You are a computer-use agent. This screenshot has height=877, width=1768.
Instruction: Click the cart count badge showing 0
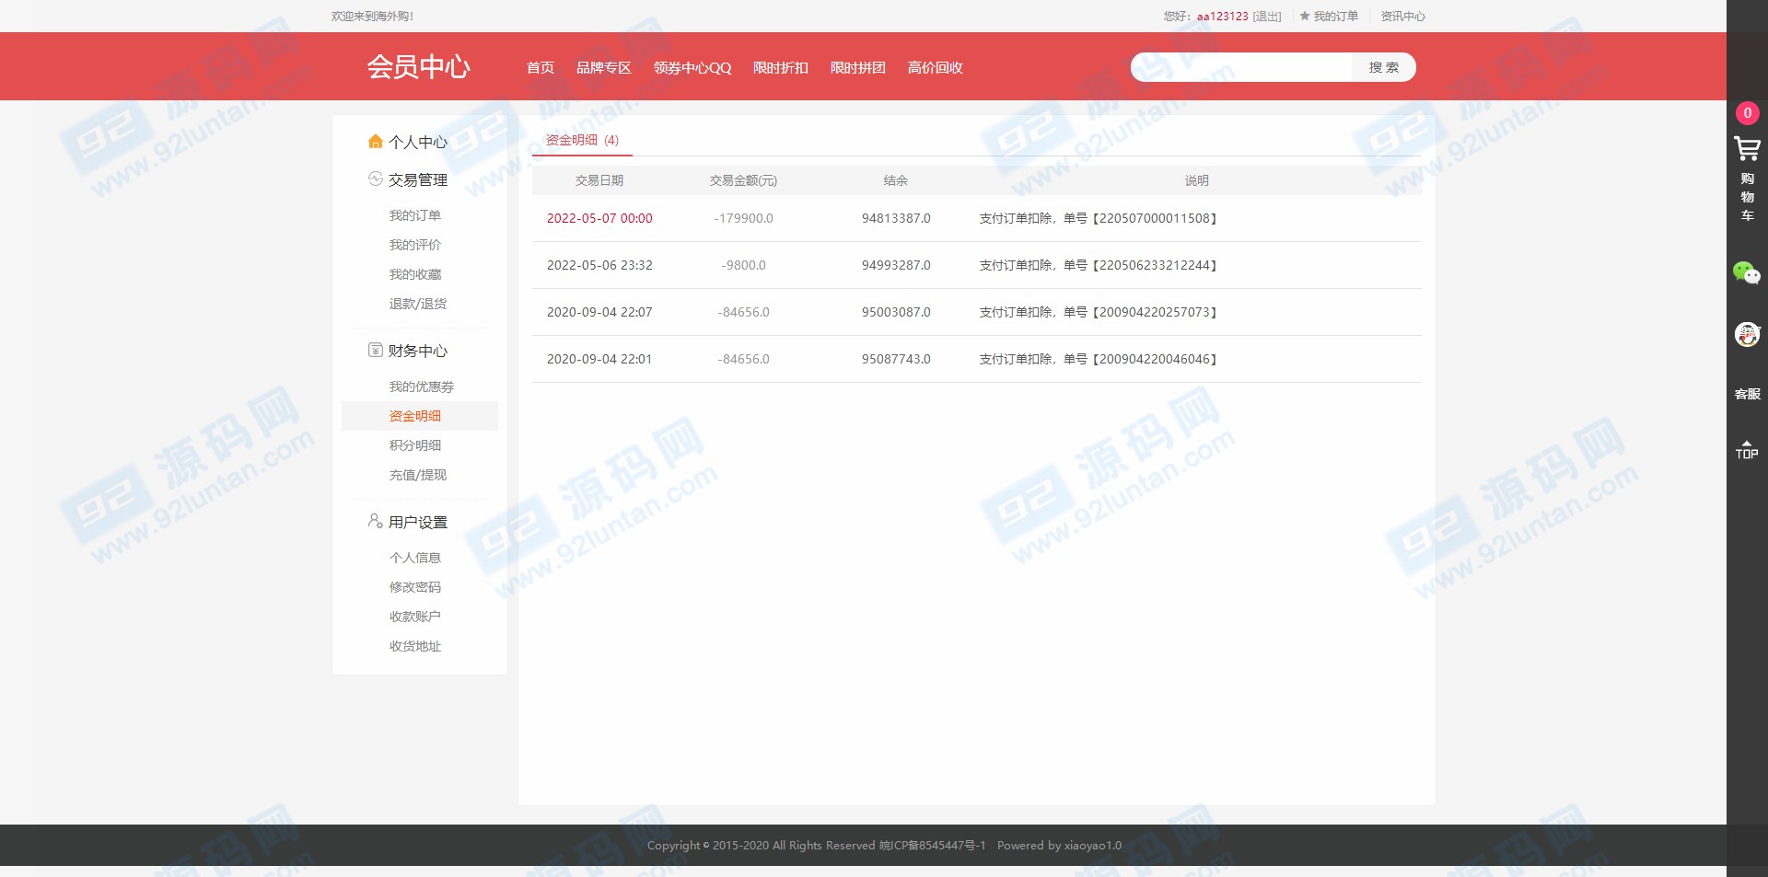(1747, 113)
